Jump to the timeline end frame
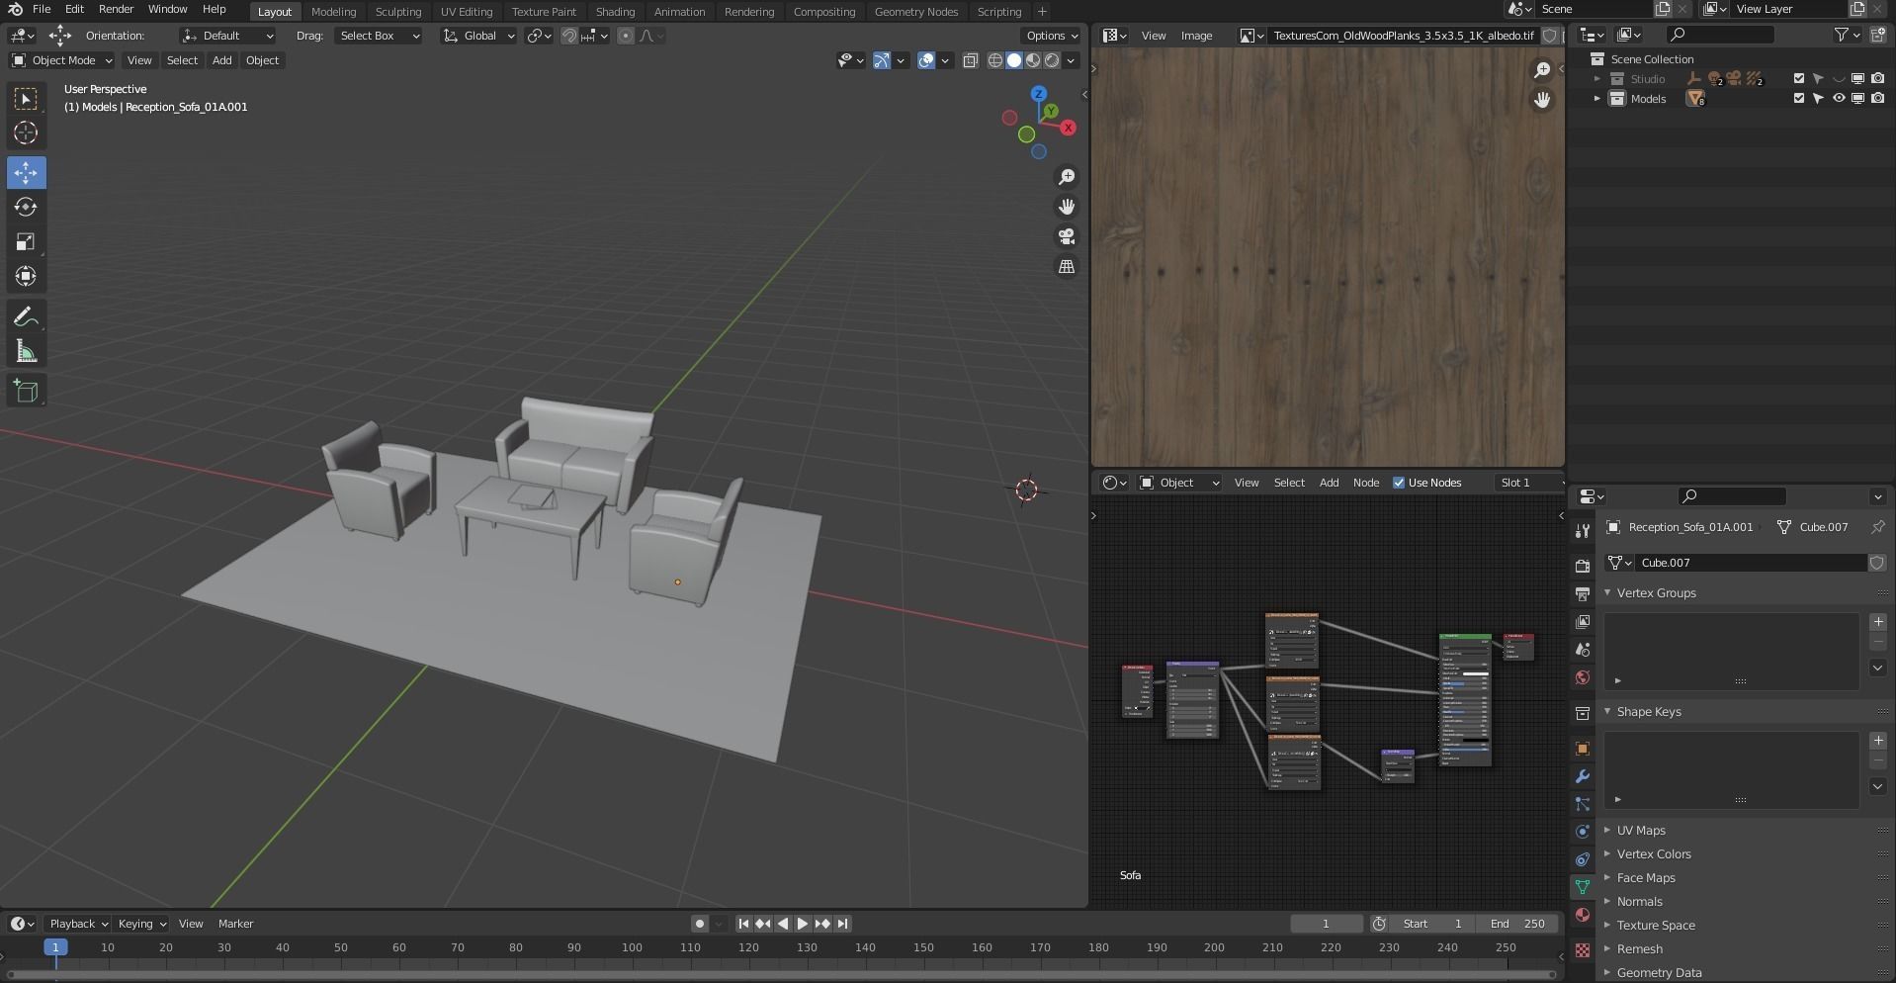This screenshot has height=983, width=1896. point(843,924)
